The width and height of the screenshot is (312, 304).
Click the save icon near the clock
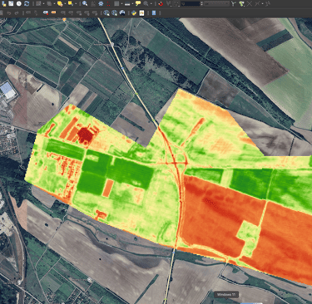click(x=11, y=3)
